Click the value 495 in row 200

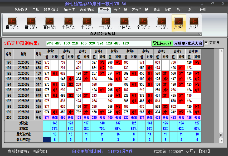click(63, 118)
